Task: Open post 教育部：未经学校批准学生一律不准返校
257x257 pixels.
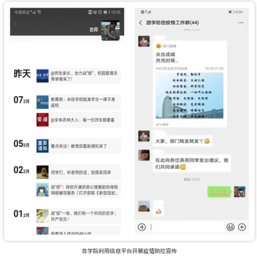Action: point(78,102)
